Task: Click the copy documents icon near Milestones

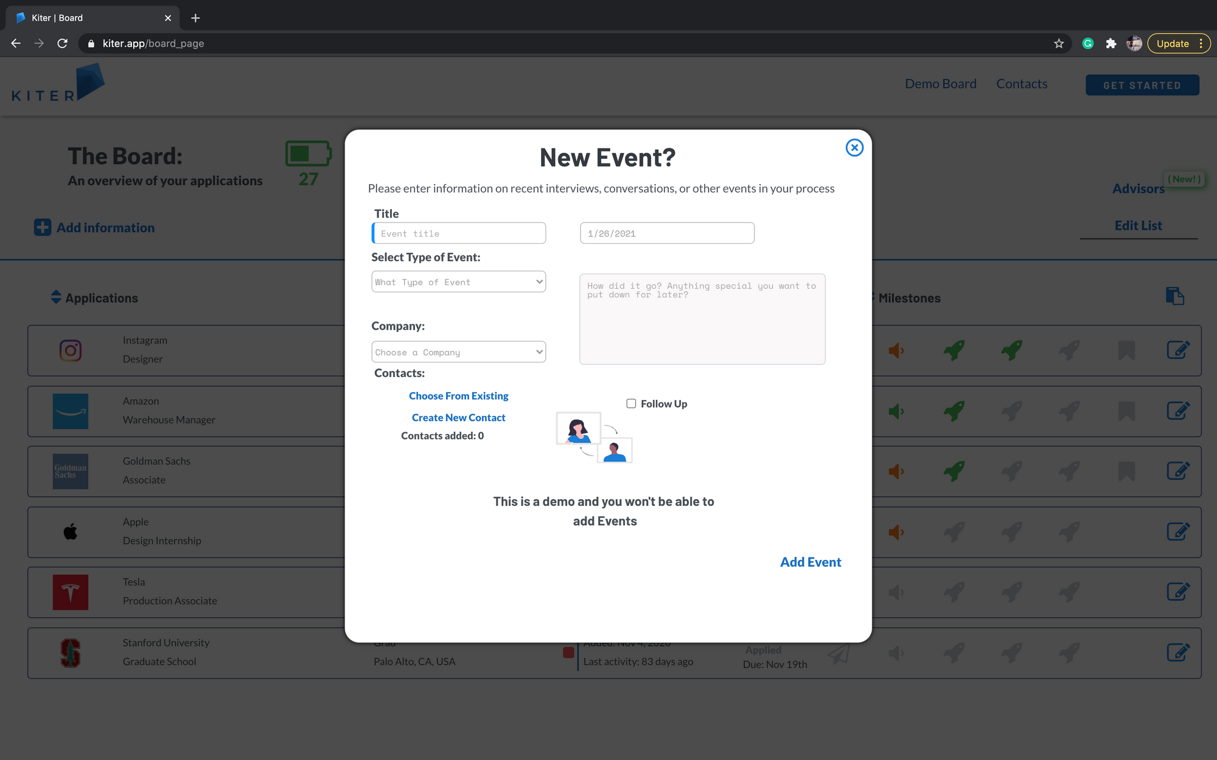Action: [x=1174, y=296]
